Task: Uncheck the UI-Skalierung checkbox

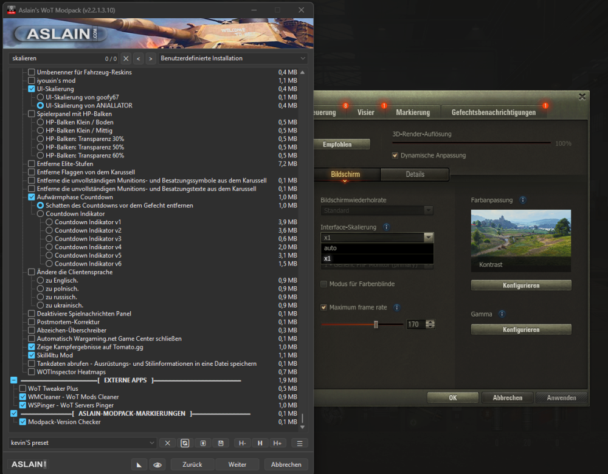Action: point(32,89)
